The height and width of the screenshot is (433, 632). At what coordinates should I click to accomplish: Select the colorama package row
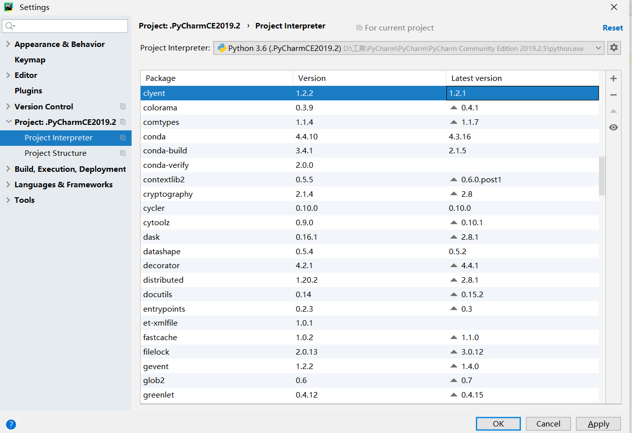pos(369,108)
